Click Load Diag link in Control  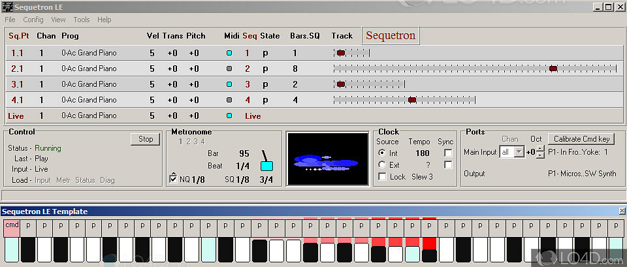(107, 180)
